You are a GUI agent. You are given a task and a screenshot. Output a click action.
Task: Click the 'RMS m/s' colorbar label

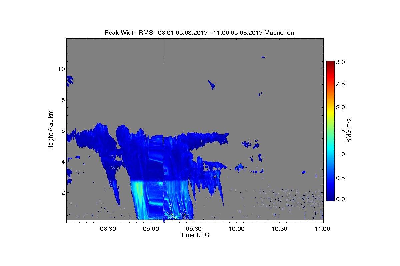coord(349,130)
